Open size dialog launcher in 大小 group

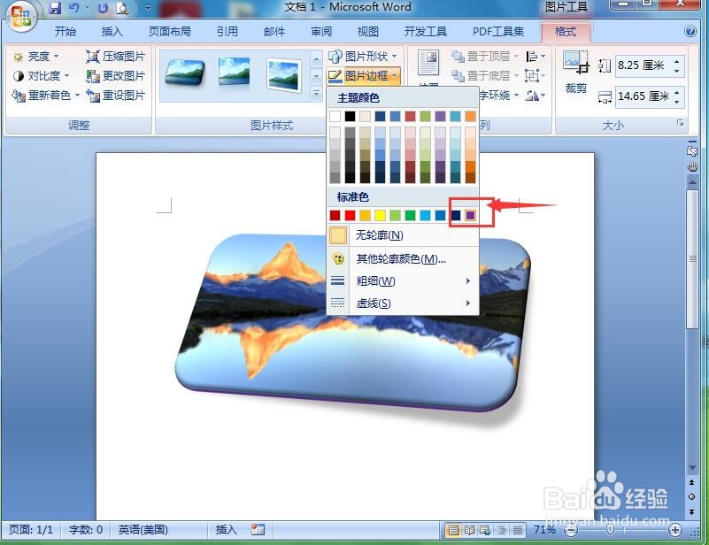(680, 123)
